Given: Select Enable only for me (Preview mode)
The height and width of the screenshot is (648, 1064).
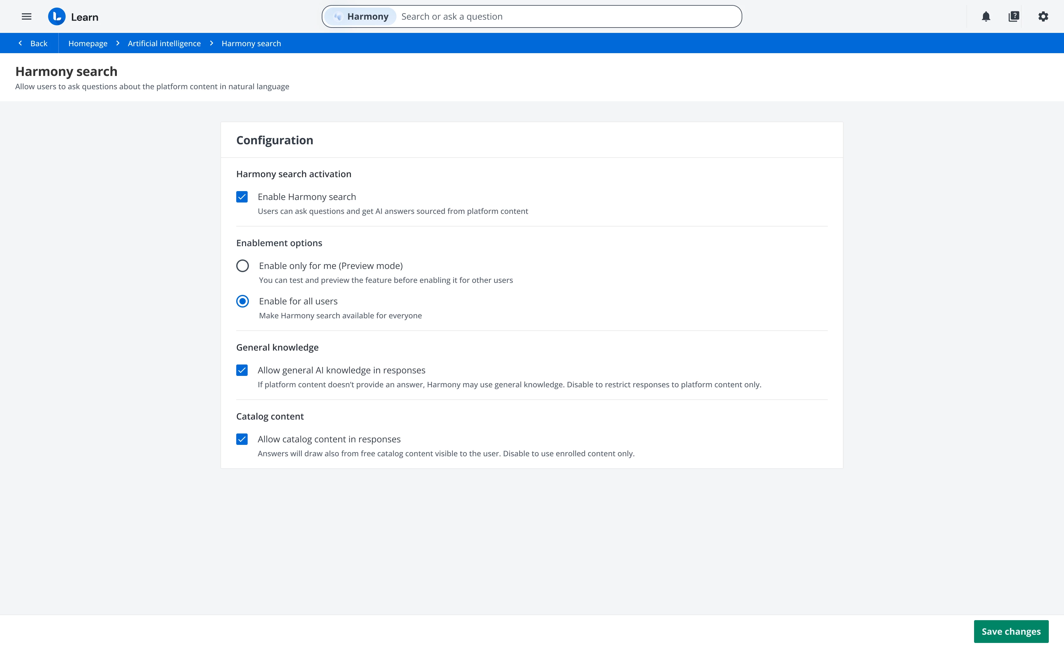Looking at the screenshot, I should click(x=243, y=266).
